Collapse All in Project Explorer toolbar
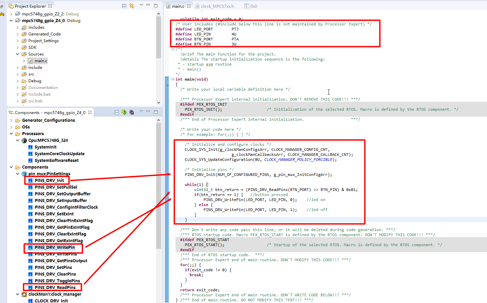Screen dimensions: 487x303 coord(124,6)
